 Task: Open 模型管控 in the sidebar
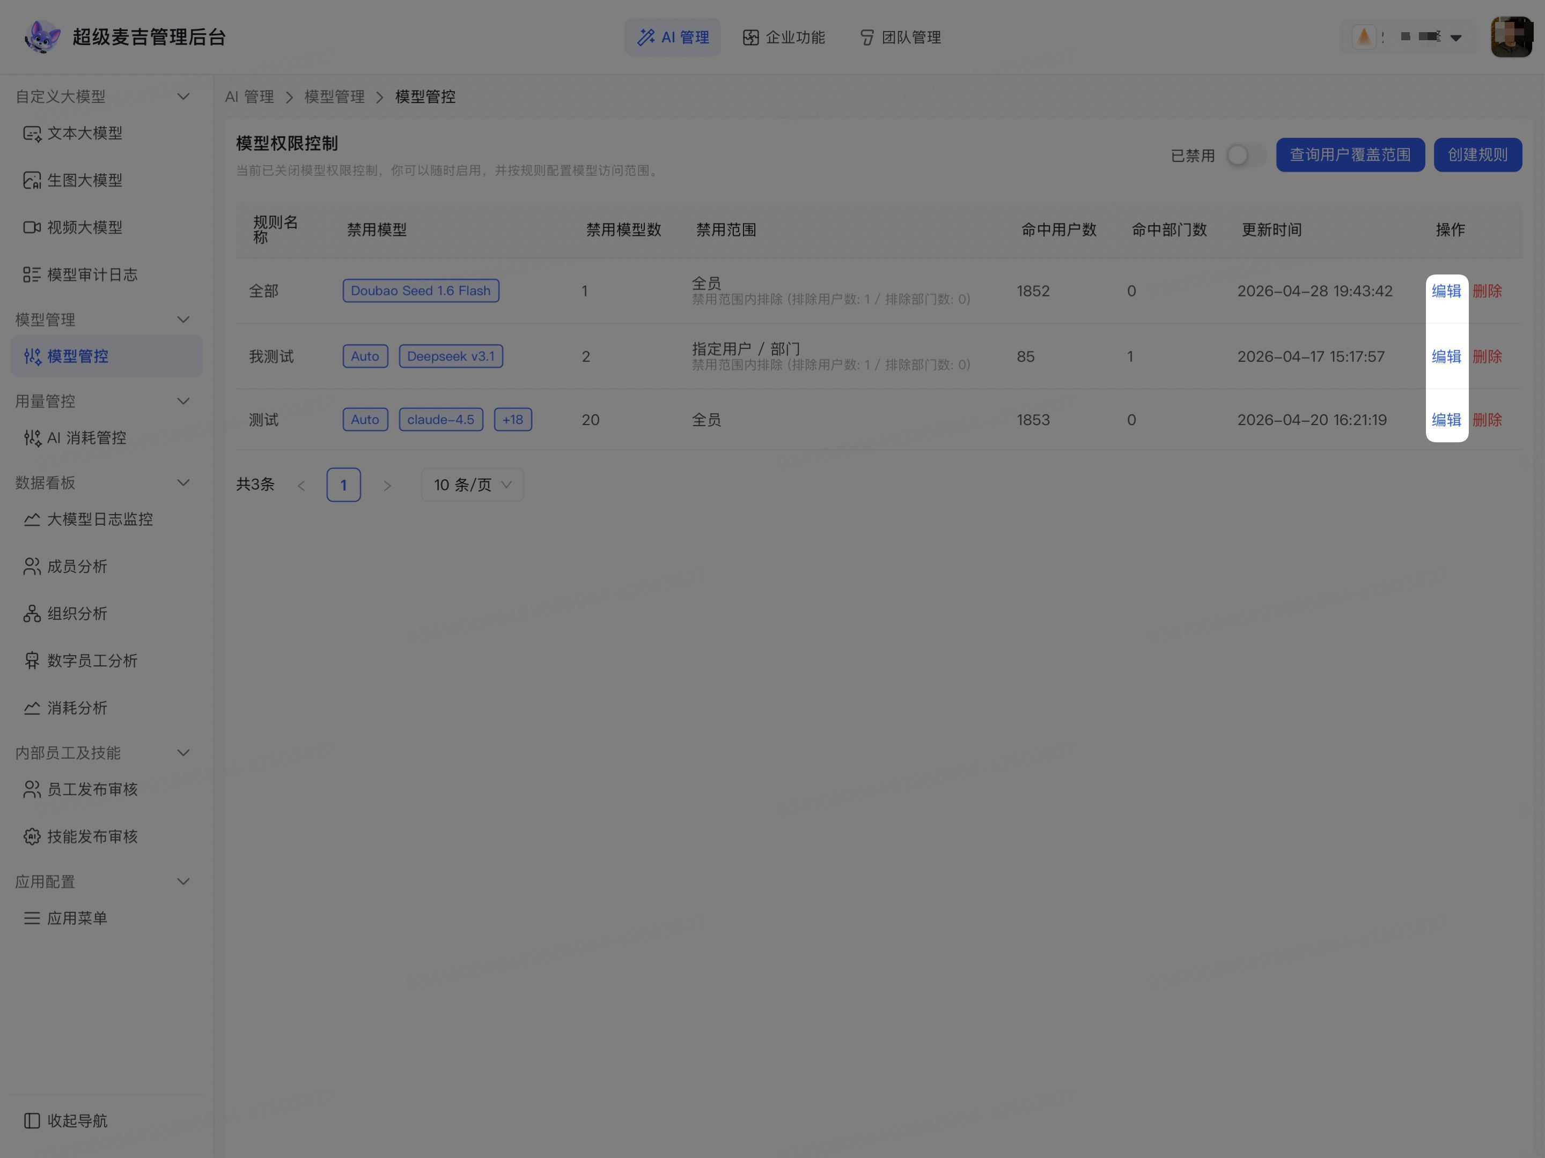click(x=107, y=357)
